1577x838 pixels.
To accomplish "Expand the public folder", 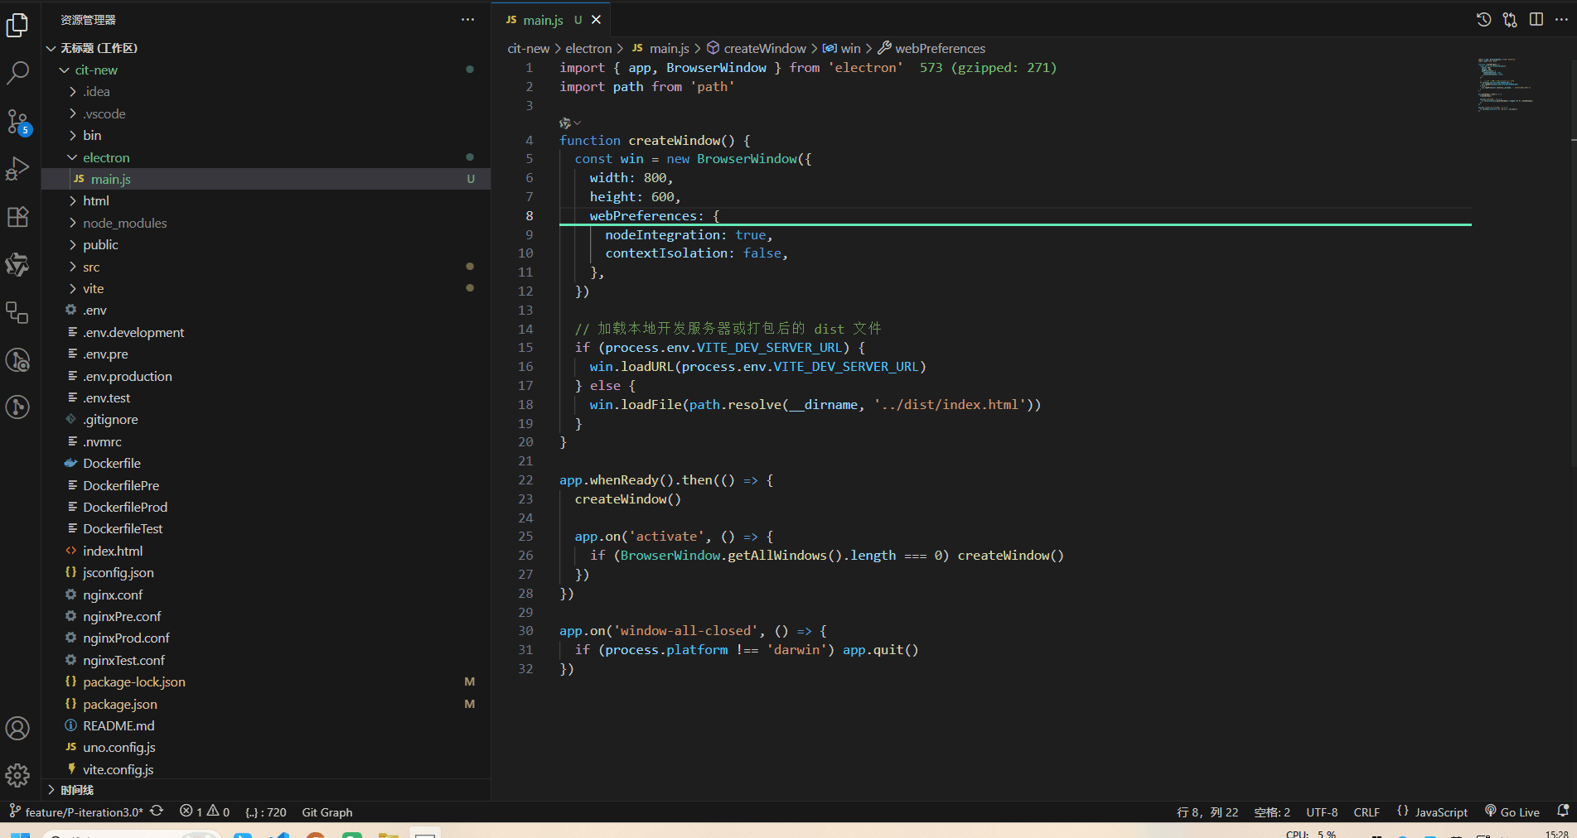I will click(x=266, y=244).
